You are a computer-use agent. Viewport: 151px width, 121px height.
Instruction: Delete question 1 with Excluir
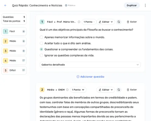132,22
